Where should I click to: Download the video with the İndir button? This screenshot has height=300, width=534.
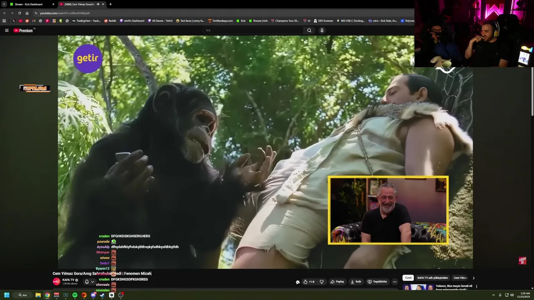[x=356, y=282]
